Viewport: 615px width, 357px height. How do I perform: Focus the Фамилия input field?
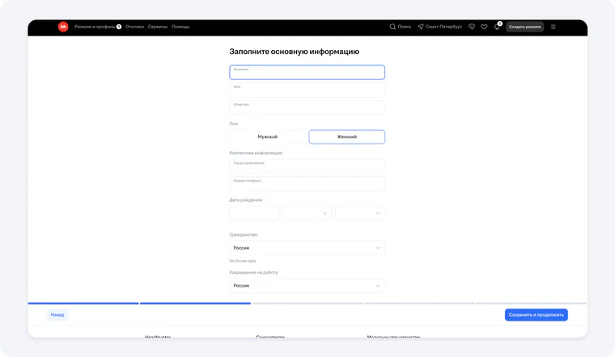click(307, 73)
